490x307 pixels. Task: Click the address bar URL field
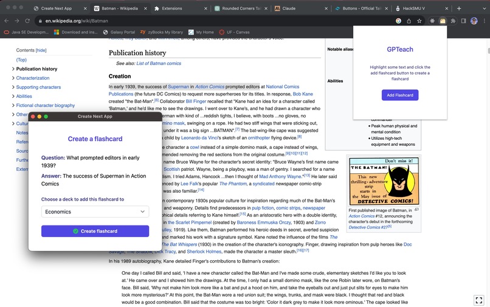[216, 21]
